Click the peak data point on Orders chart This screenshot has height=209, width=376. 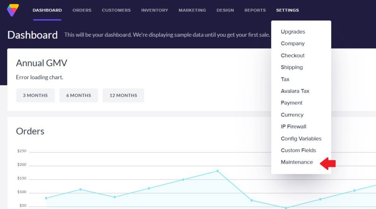tap(217, 171)
